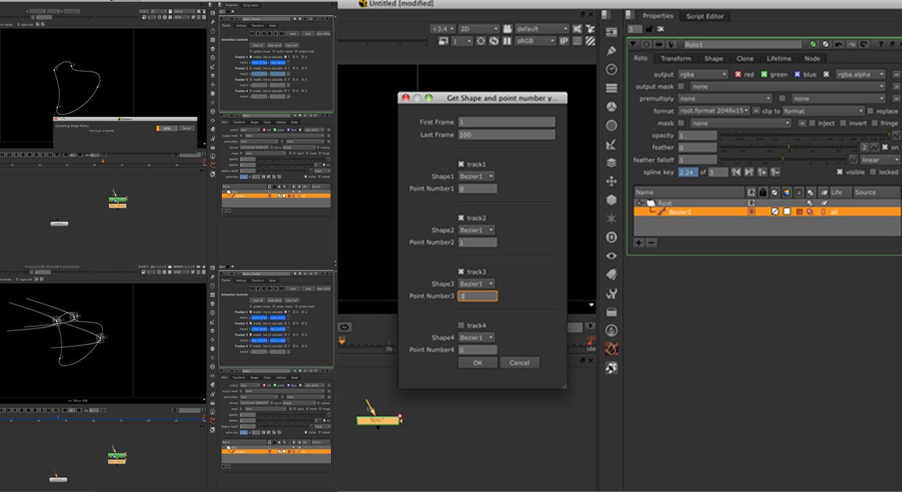Open the output rgba channel dropdown

point(703,74)
